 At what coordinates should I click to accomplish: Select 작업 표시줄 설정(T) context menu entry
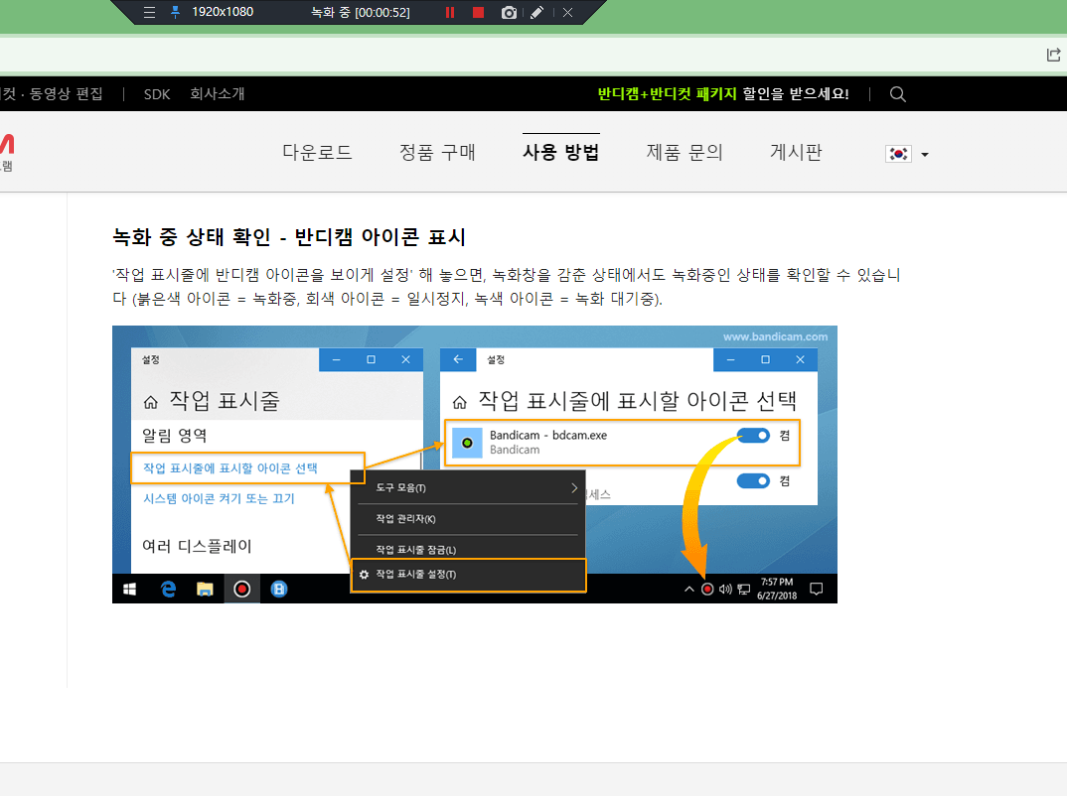(x=468, y=575)
